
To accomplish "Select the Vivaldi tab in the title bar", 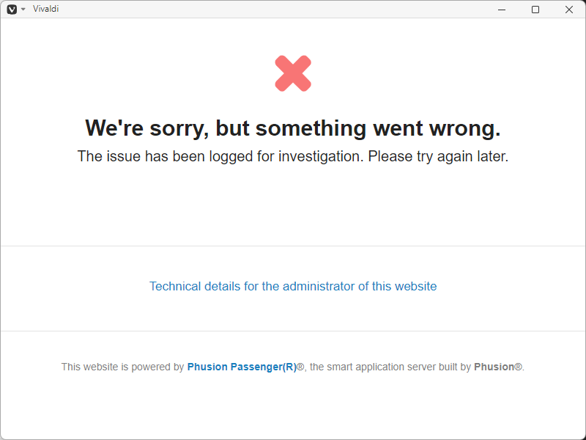I will [x=46, y=9].
